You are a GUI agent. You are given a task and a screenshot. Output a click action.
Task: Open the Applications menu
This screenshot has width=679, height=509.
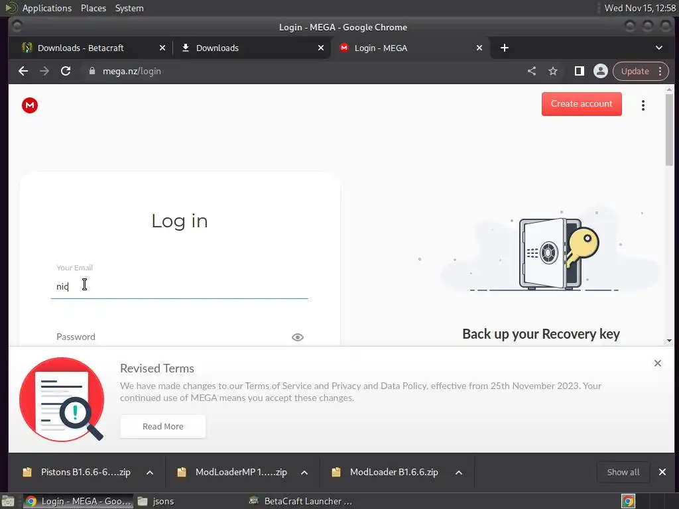pos(47,8)
